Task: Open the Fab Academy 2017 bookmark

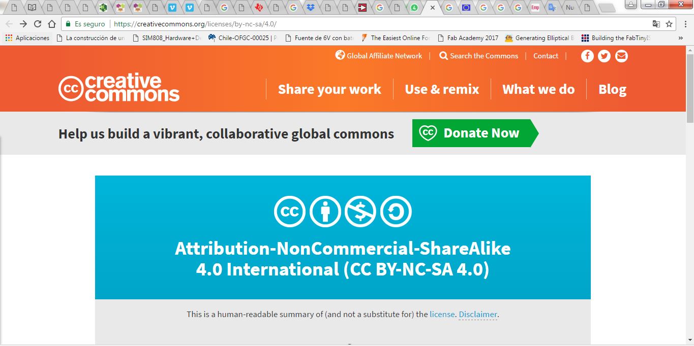Action: point(468,38)
